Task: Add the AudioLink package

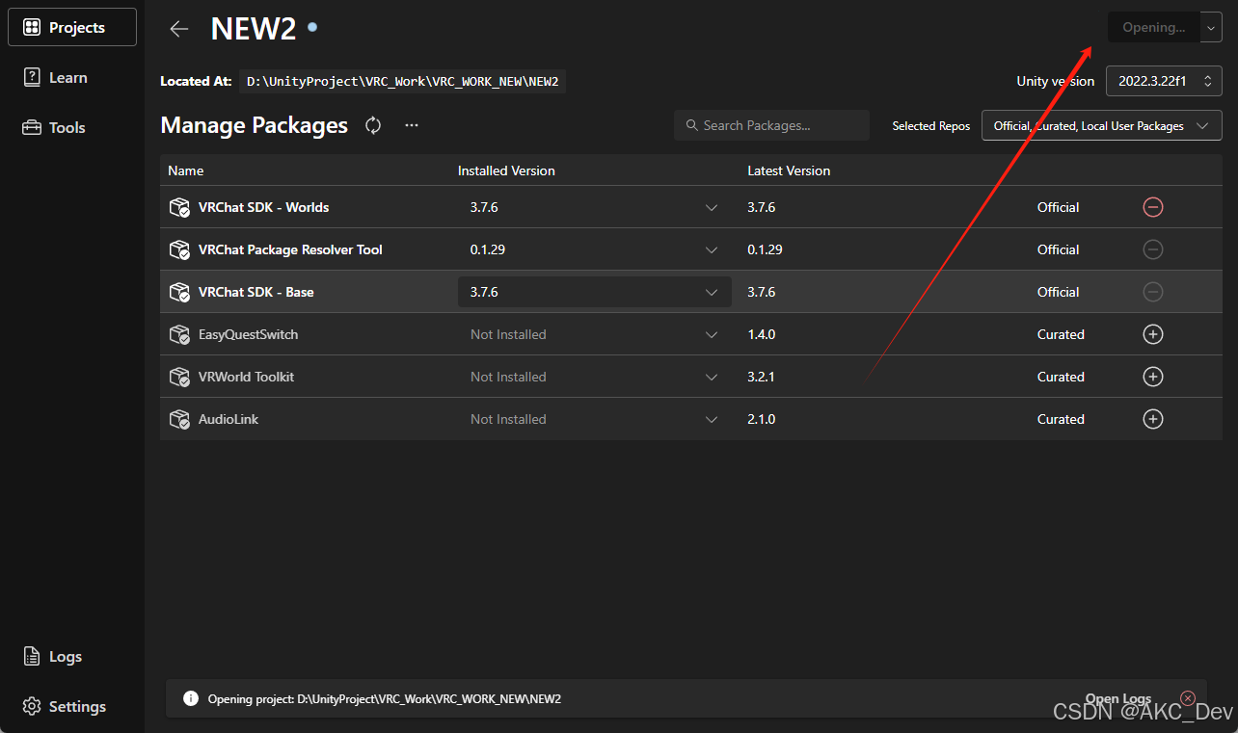Action: click(1153, 419)
